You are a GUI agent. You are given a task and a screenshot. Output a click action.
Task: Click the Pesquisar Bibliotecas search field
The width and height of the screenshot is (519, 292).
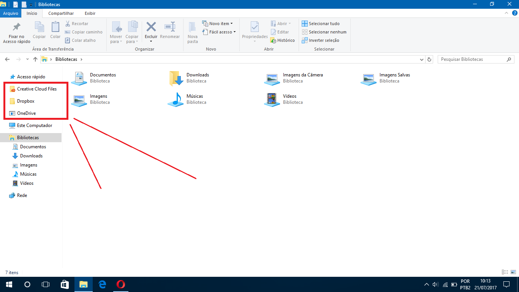[476, 59]
